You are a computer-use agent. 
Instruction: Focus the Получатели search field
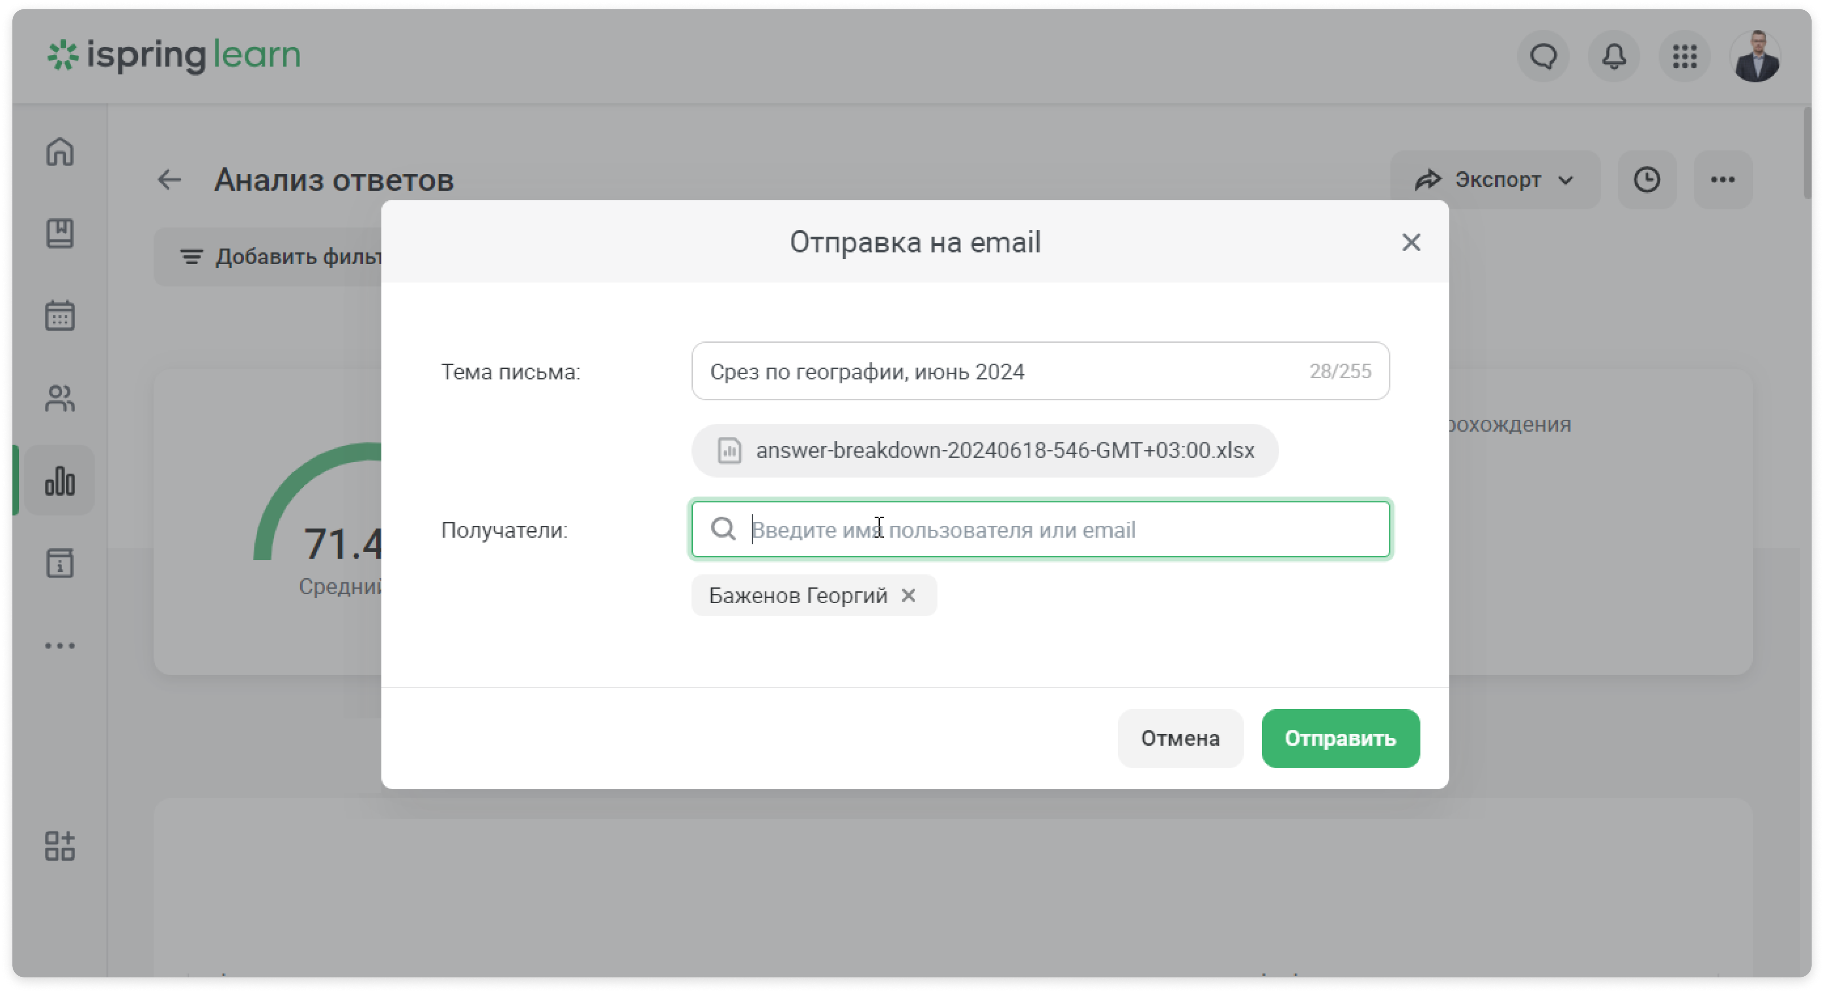pos(1040,530)
